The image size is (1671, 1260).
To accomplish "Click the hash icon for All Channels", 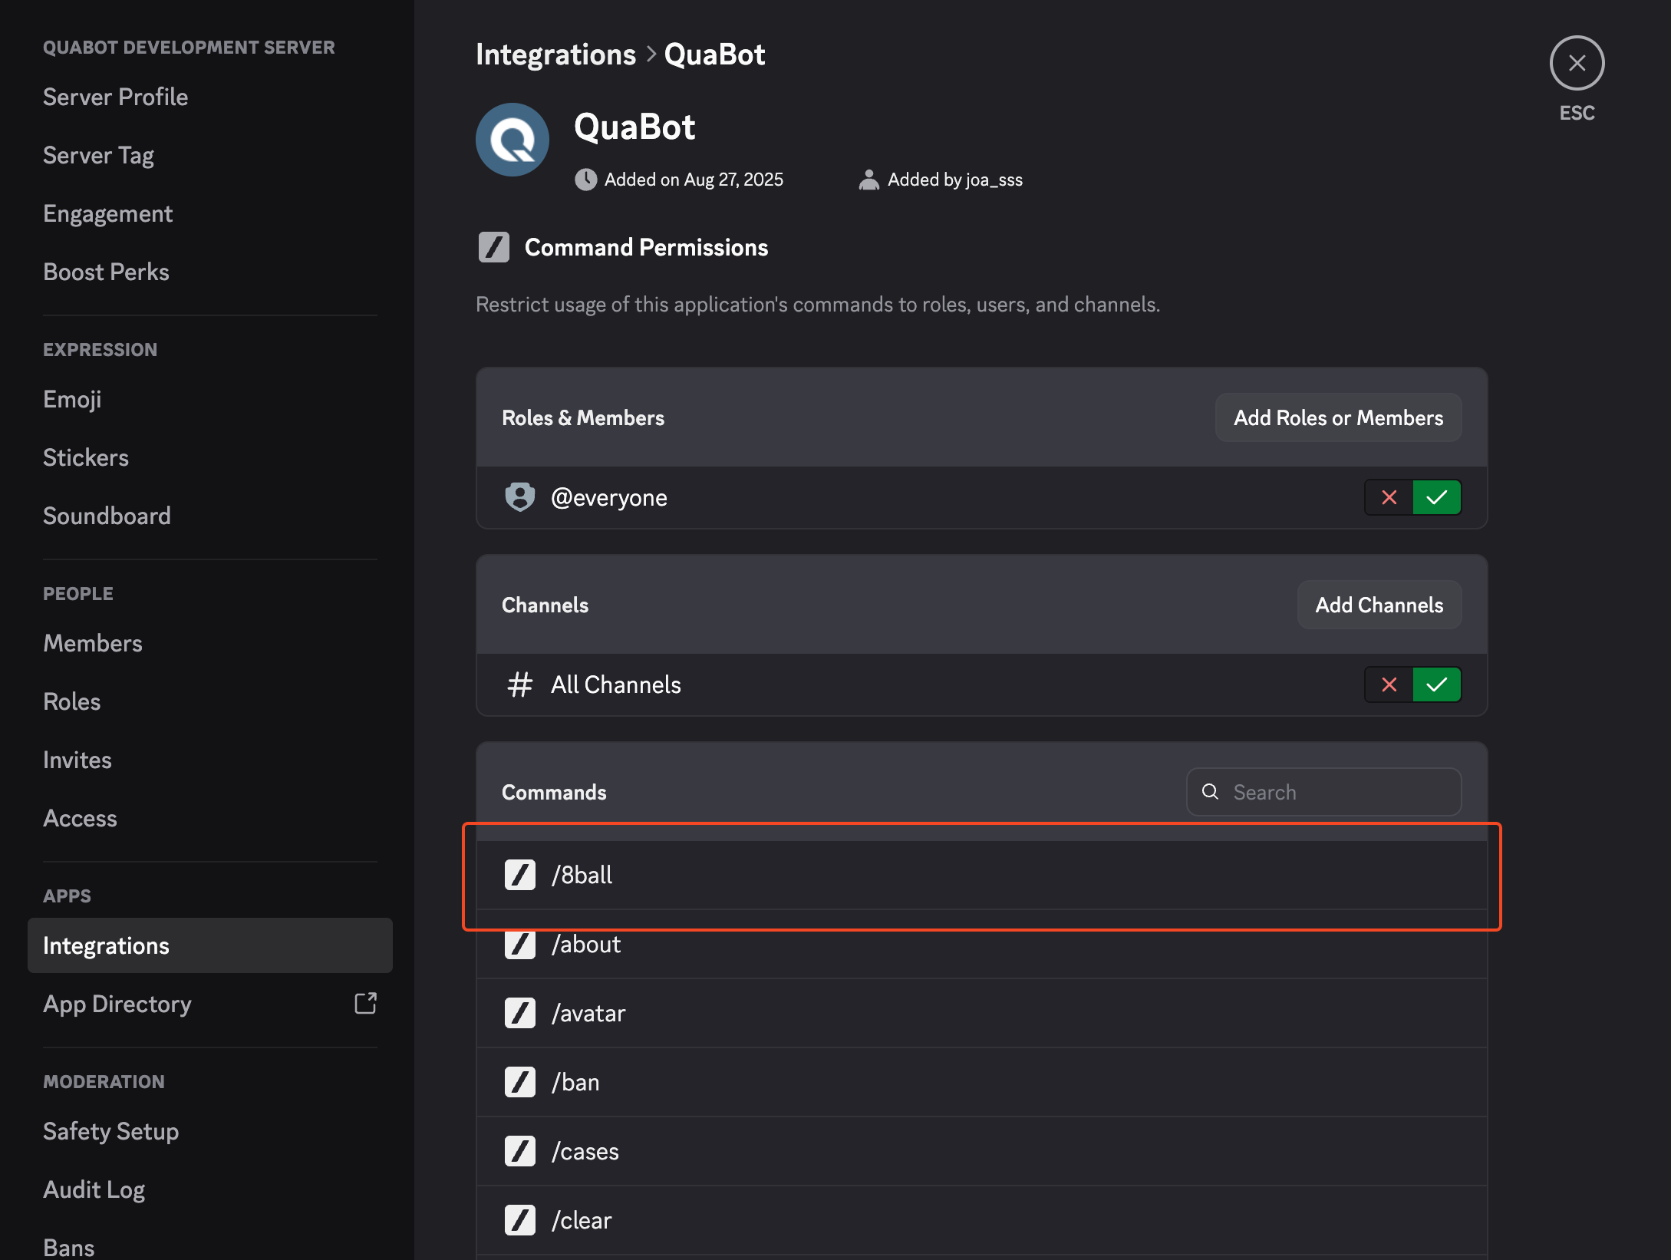I will (519, 684).
